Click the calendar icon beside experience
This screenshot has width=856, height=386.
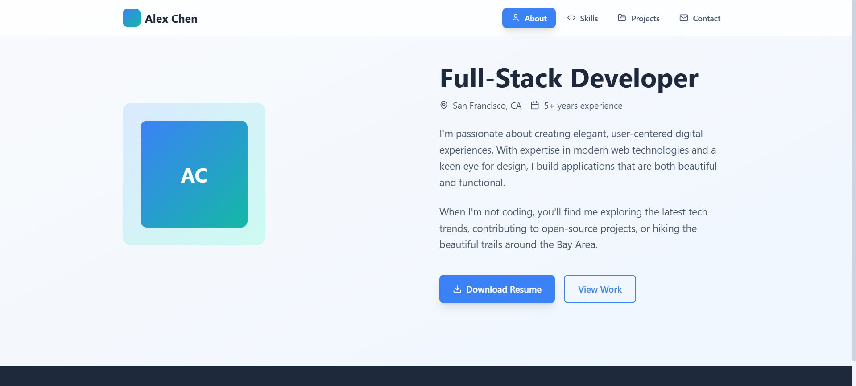coord(534,106)
